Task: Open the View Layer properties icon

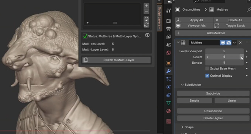Action: [168, 37]
